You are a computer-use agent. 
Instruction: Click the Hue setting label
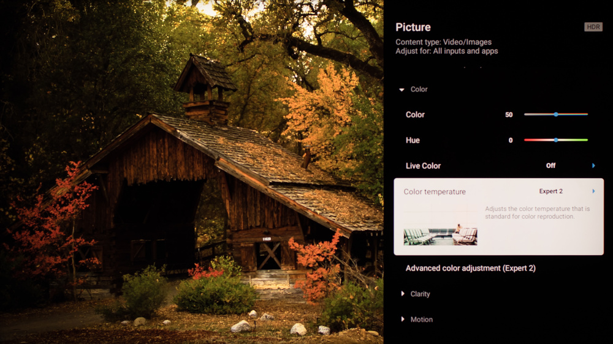point(413,140)
